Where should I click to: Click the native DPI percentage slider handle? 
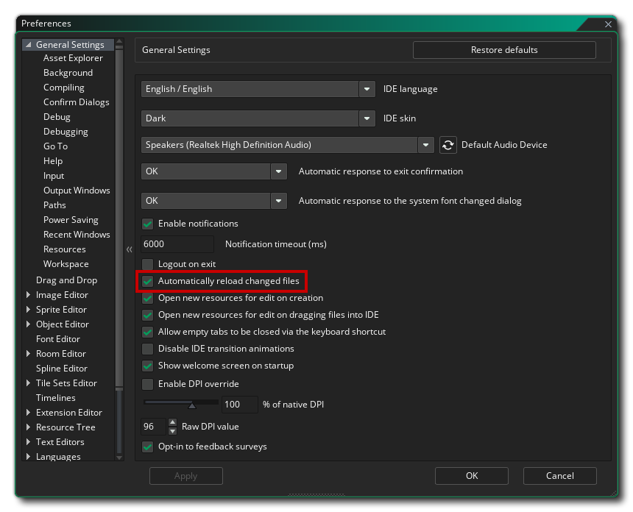click(x=192, y=405)
